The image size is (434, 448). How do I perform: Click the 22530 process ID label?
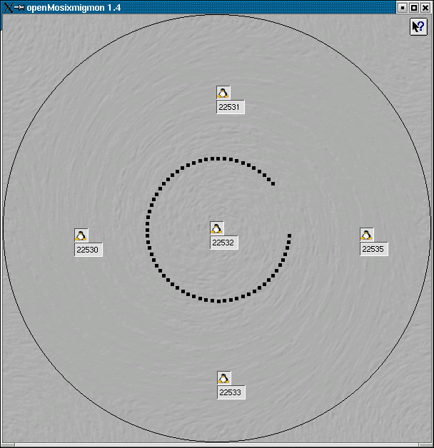click(88, 250)
